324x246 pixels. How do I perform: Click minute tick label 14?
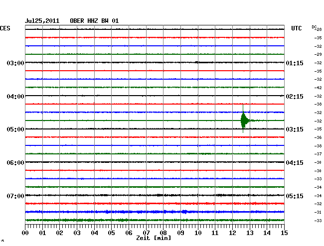click(x=267, y=233)
